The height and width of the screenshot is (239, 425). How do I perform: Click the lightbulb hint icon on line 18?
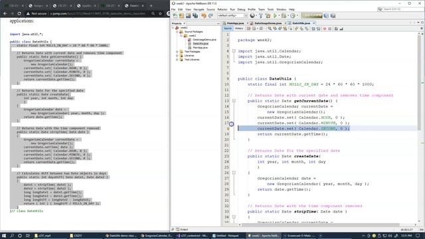point(228,129)
